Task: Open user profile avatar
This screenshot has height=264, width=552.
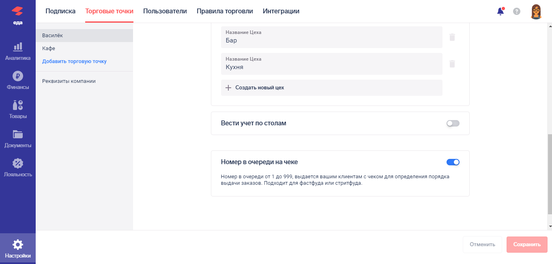Action: 536,11
